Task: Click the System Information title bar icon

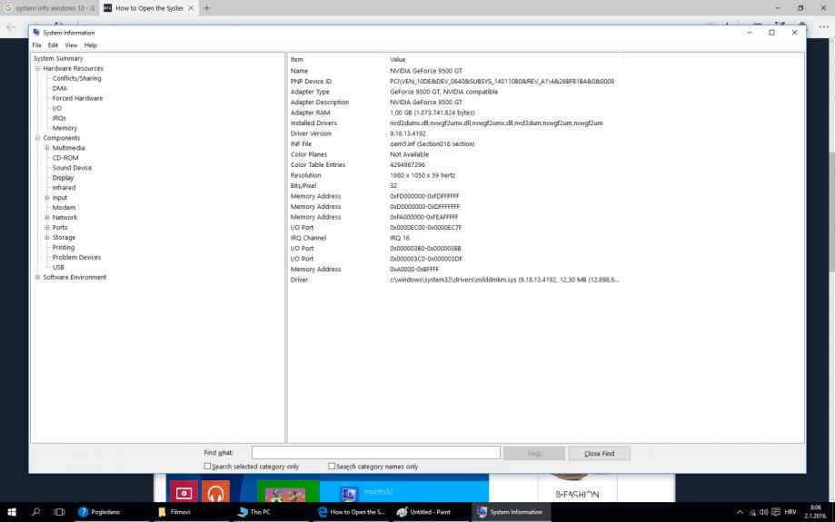Action: coord(36,33)
